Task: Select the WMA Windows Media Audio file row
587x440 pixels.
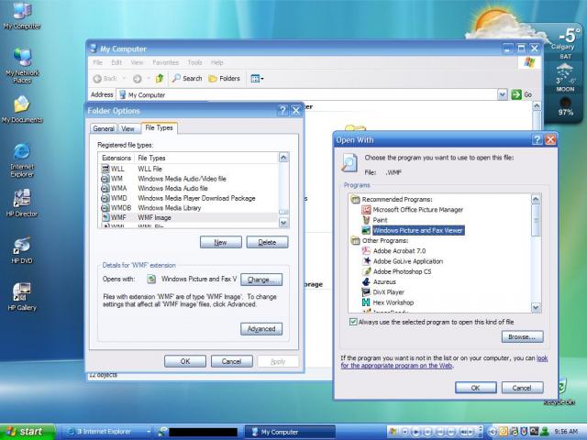Action: pyautogui.click(x=189, y=188)
